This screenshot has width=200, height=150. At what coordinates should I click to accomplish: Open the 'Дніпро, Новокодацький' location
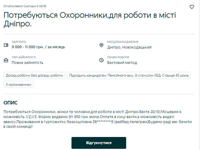(x=129, y=47)
